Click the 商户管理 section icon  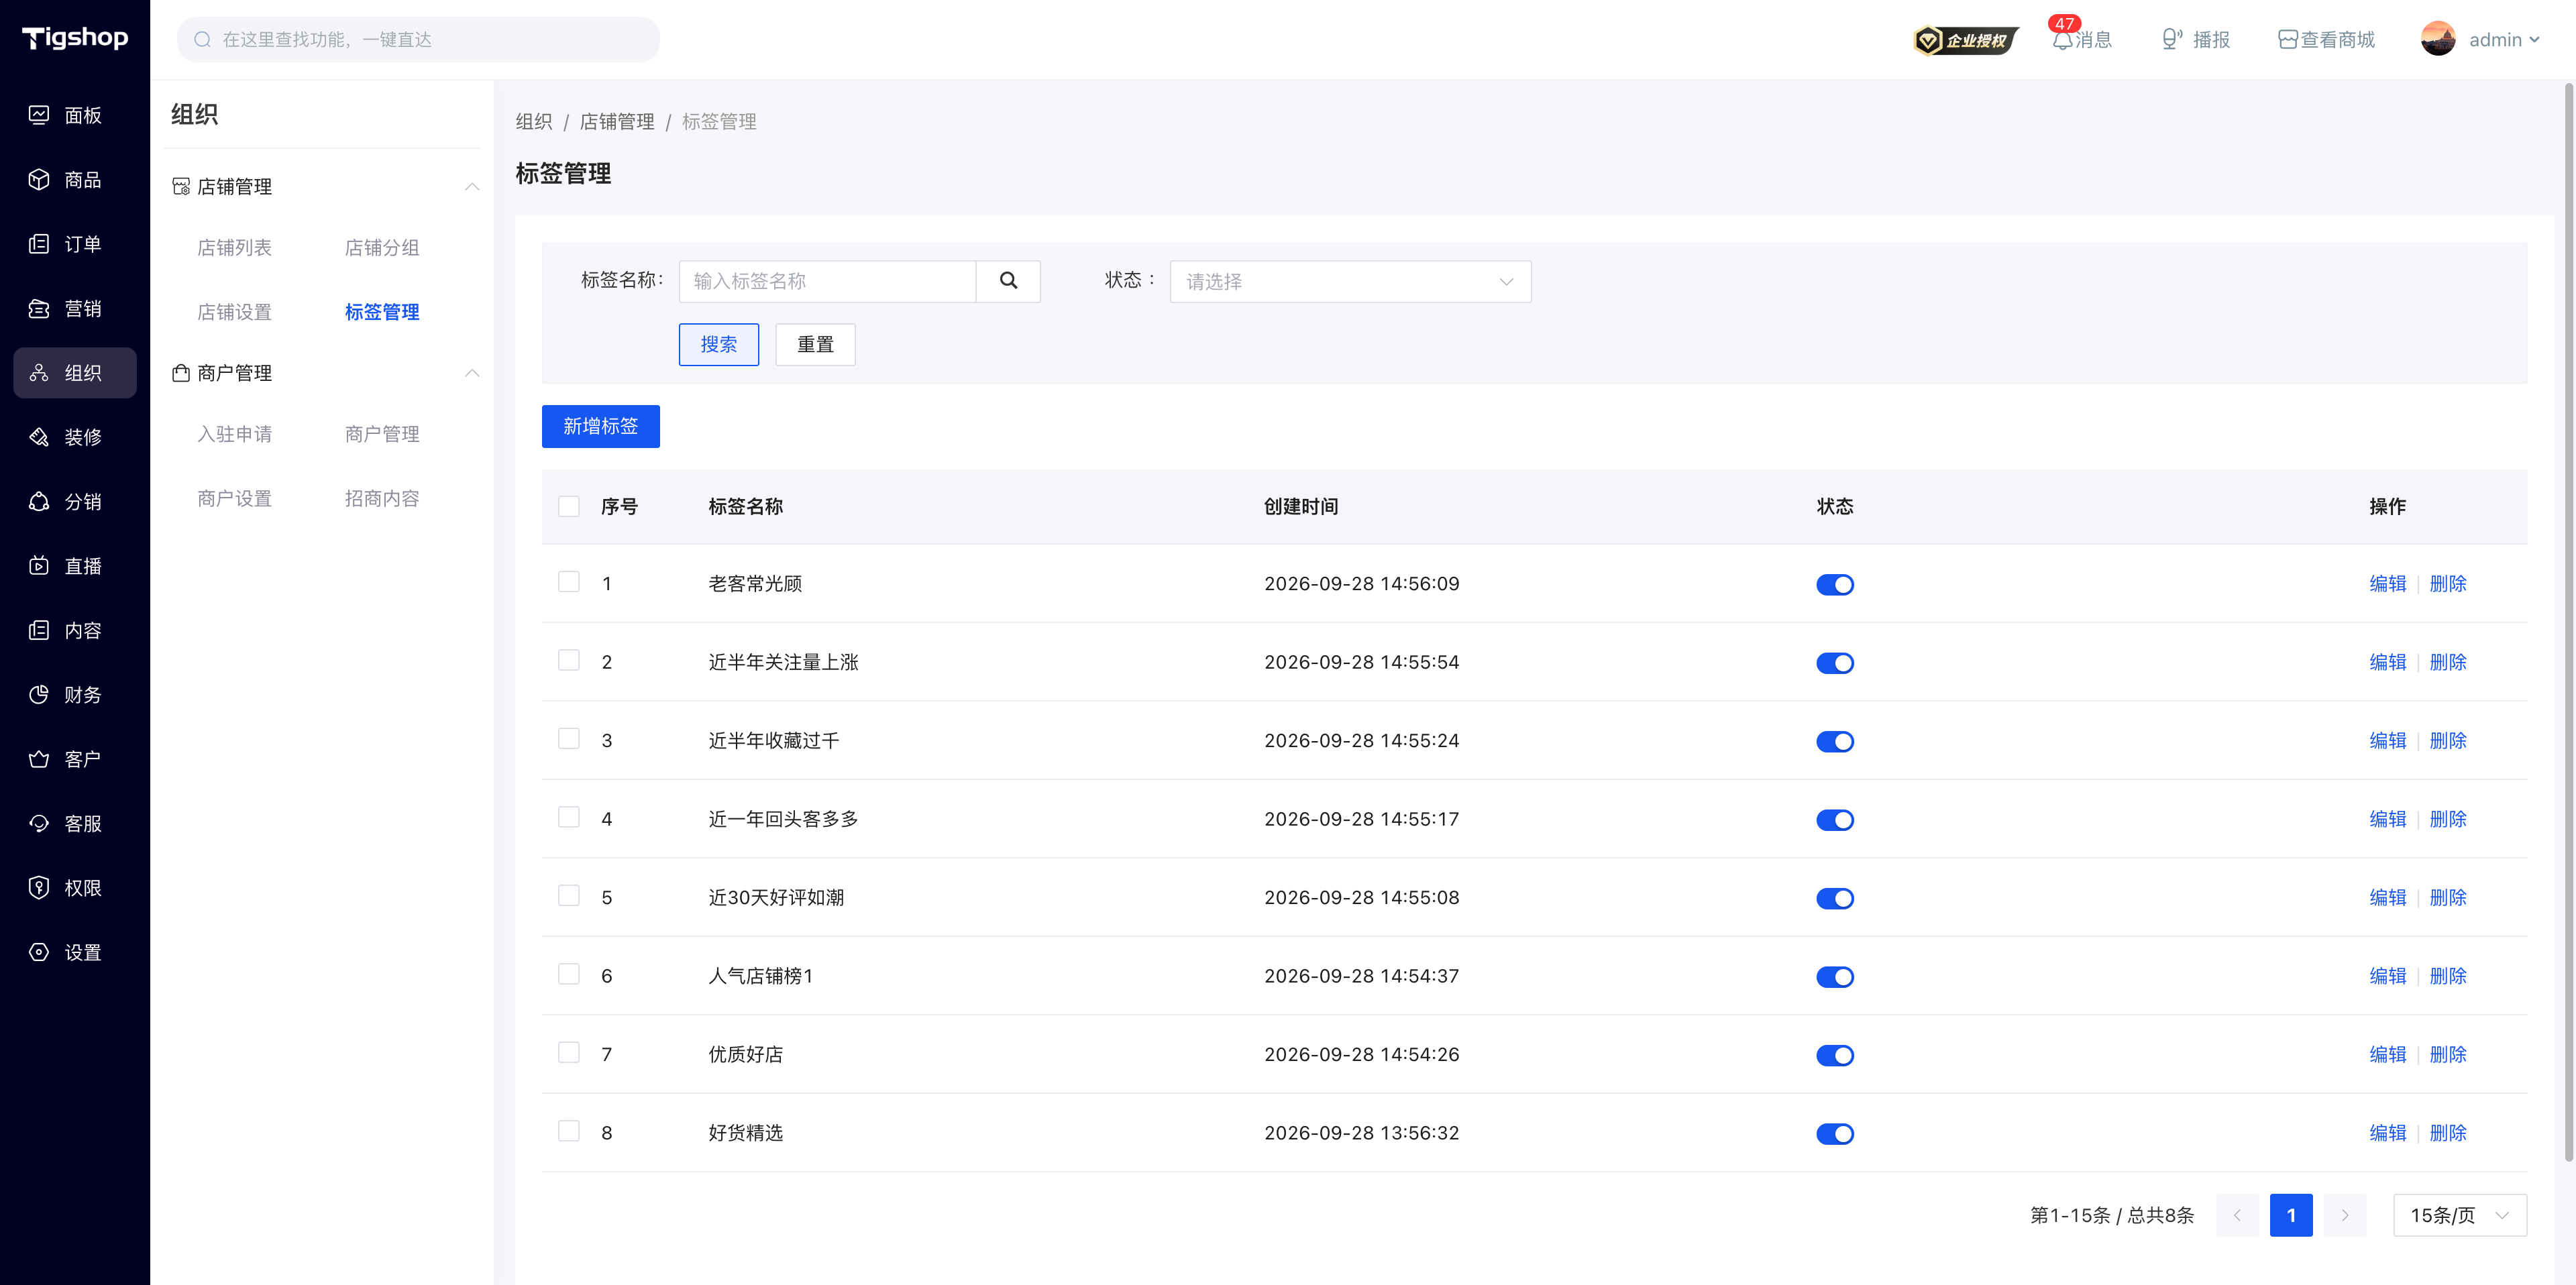[x=181, y=373]
